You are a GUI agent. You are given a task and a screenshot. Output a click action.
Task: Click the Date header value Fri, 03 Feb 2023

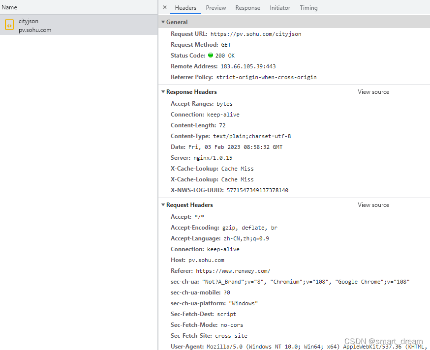pos(235,147)
